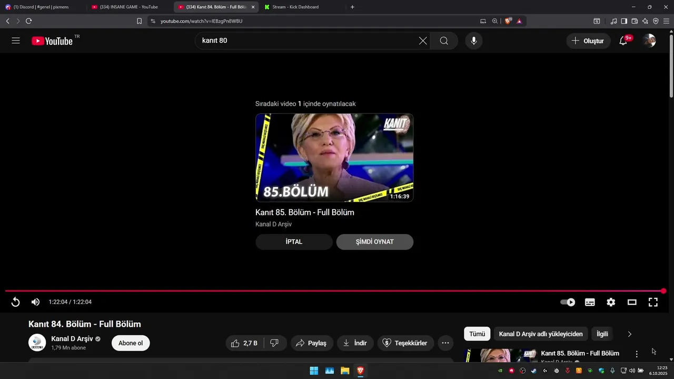Open browser zoom magnifier icon
Viewport: 674px width, 379px height.
(x=495, y=21)
